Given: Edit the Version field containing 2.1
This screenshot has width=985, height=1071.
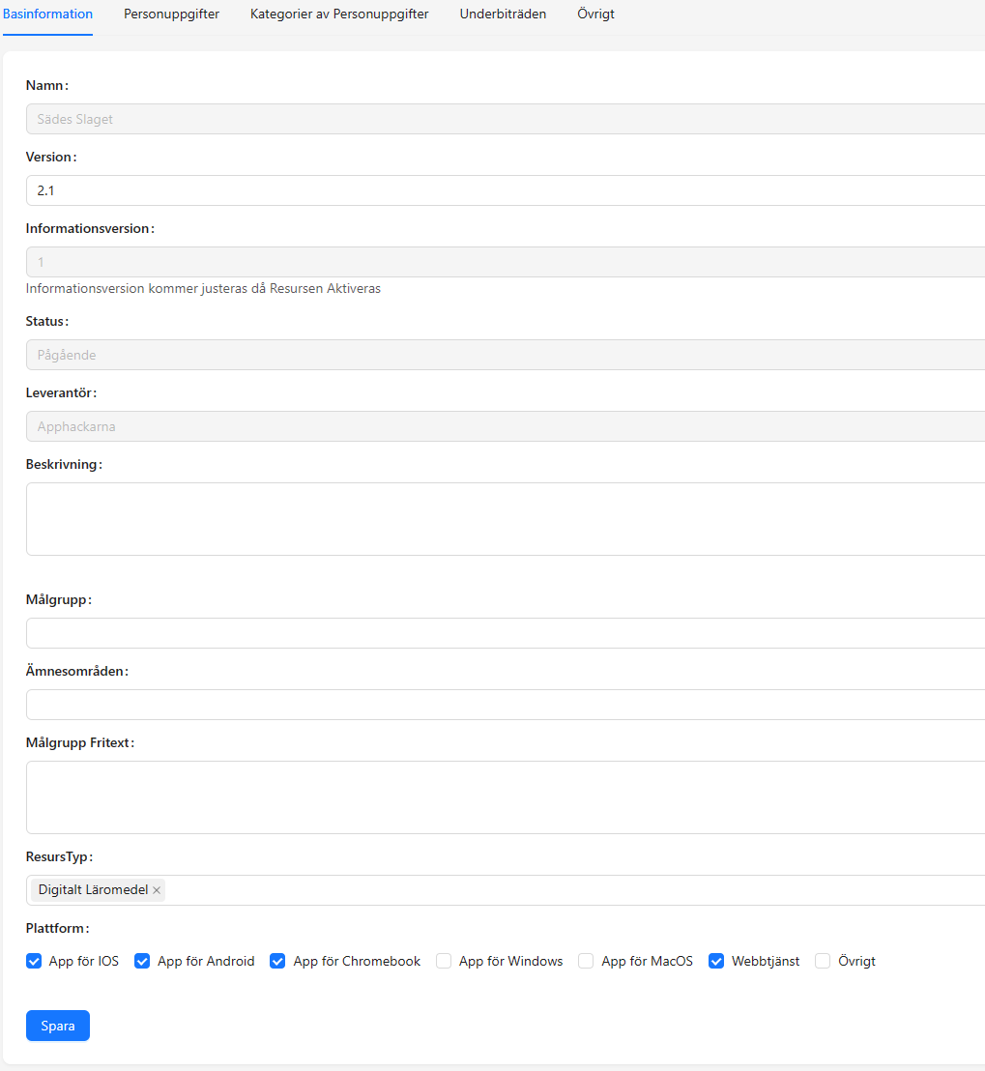Looking at the screenshot, I should (506, 190).
